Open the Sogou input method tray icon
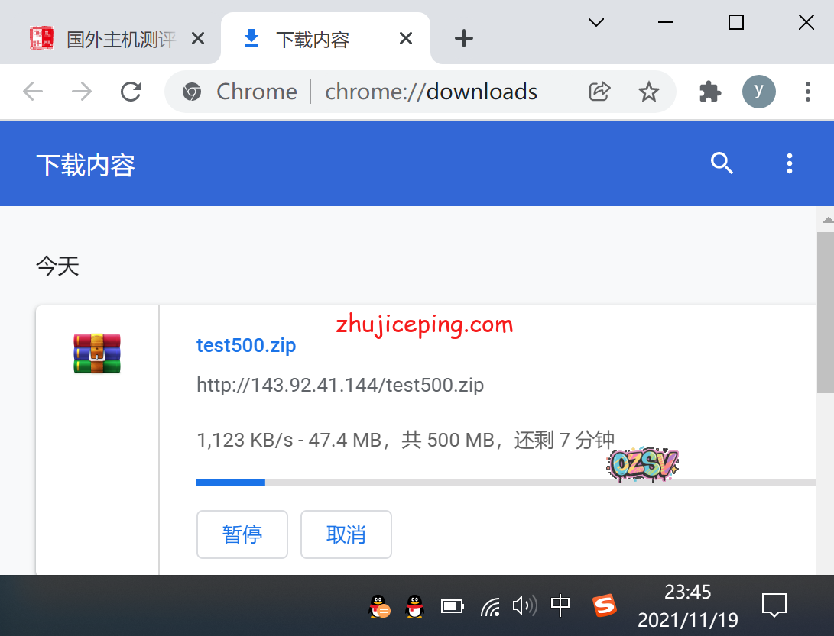The image size is (834, 636). 604,606
